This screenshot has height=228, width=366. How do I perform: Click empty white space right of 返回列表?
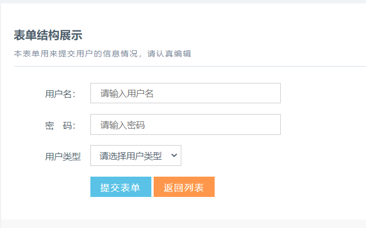[282, 187]
